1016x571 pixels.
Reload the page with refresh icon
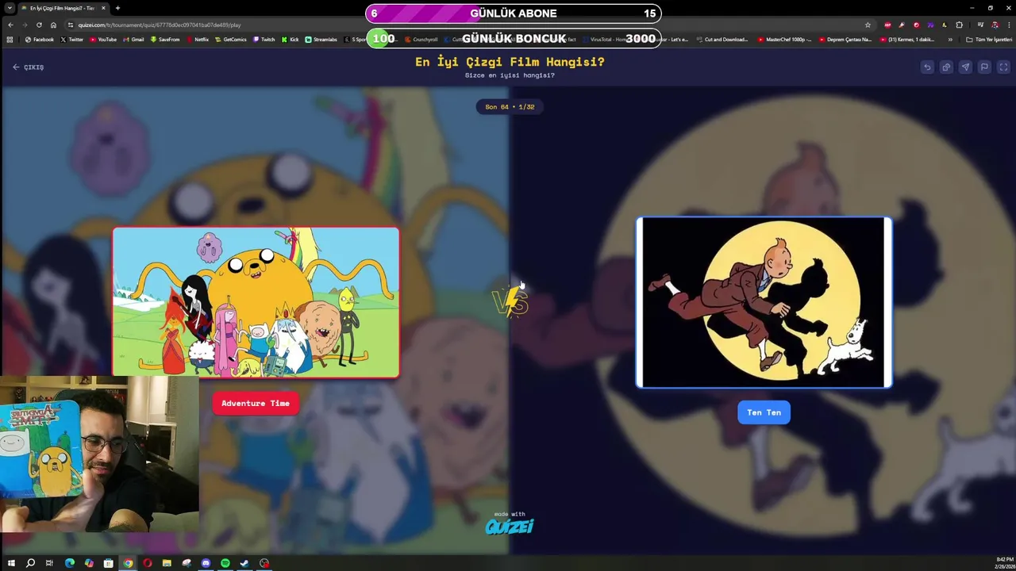tap(39, 25)
